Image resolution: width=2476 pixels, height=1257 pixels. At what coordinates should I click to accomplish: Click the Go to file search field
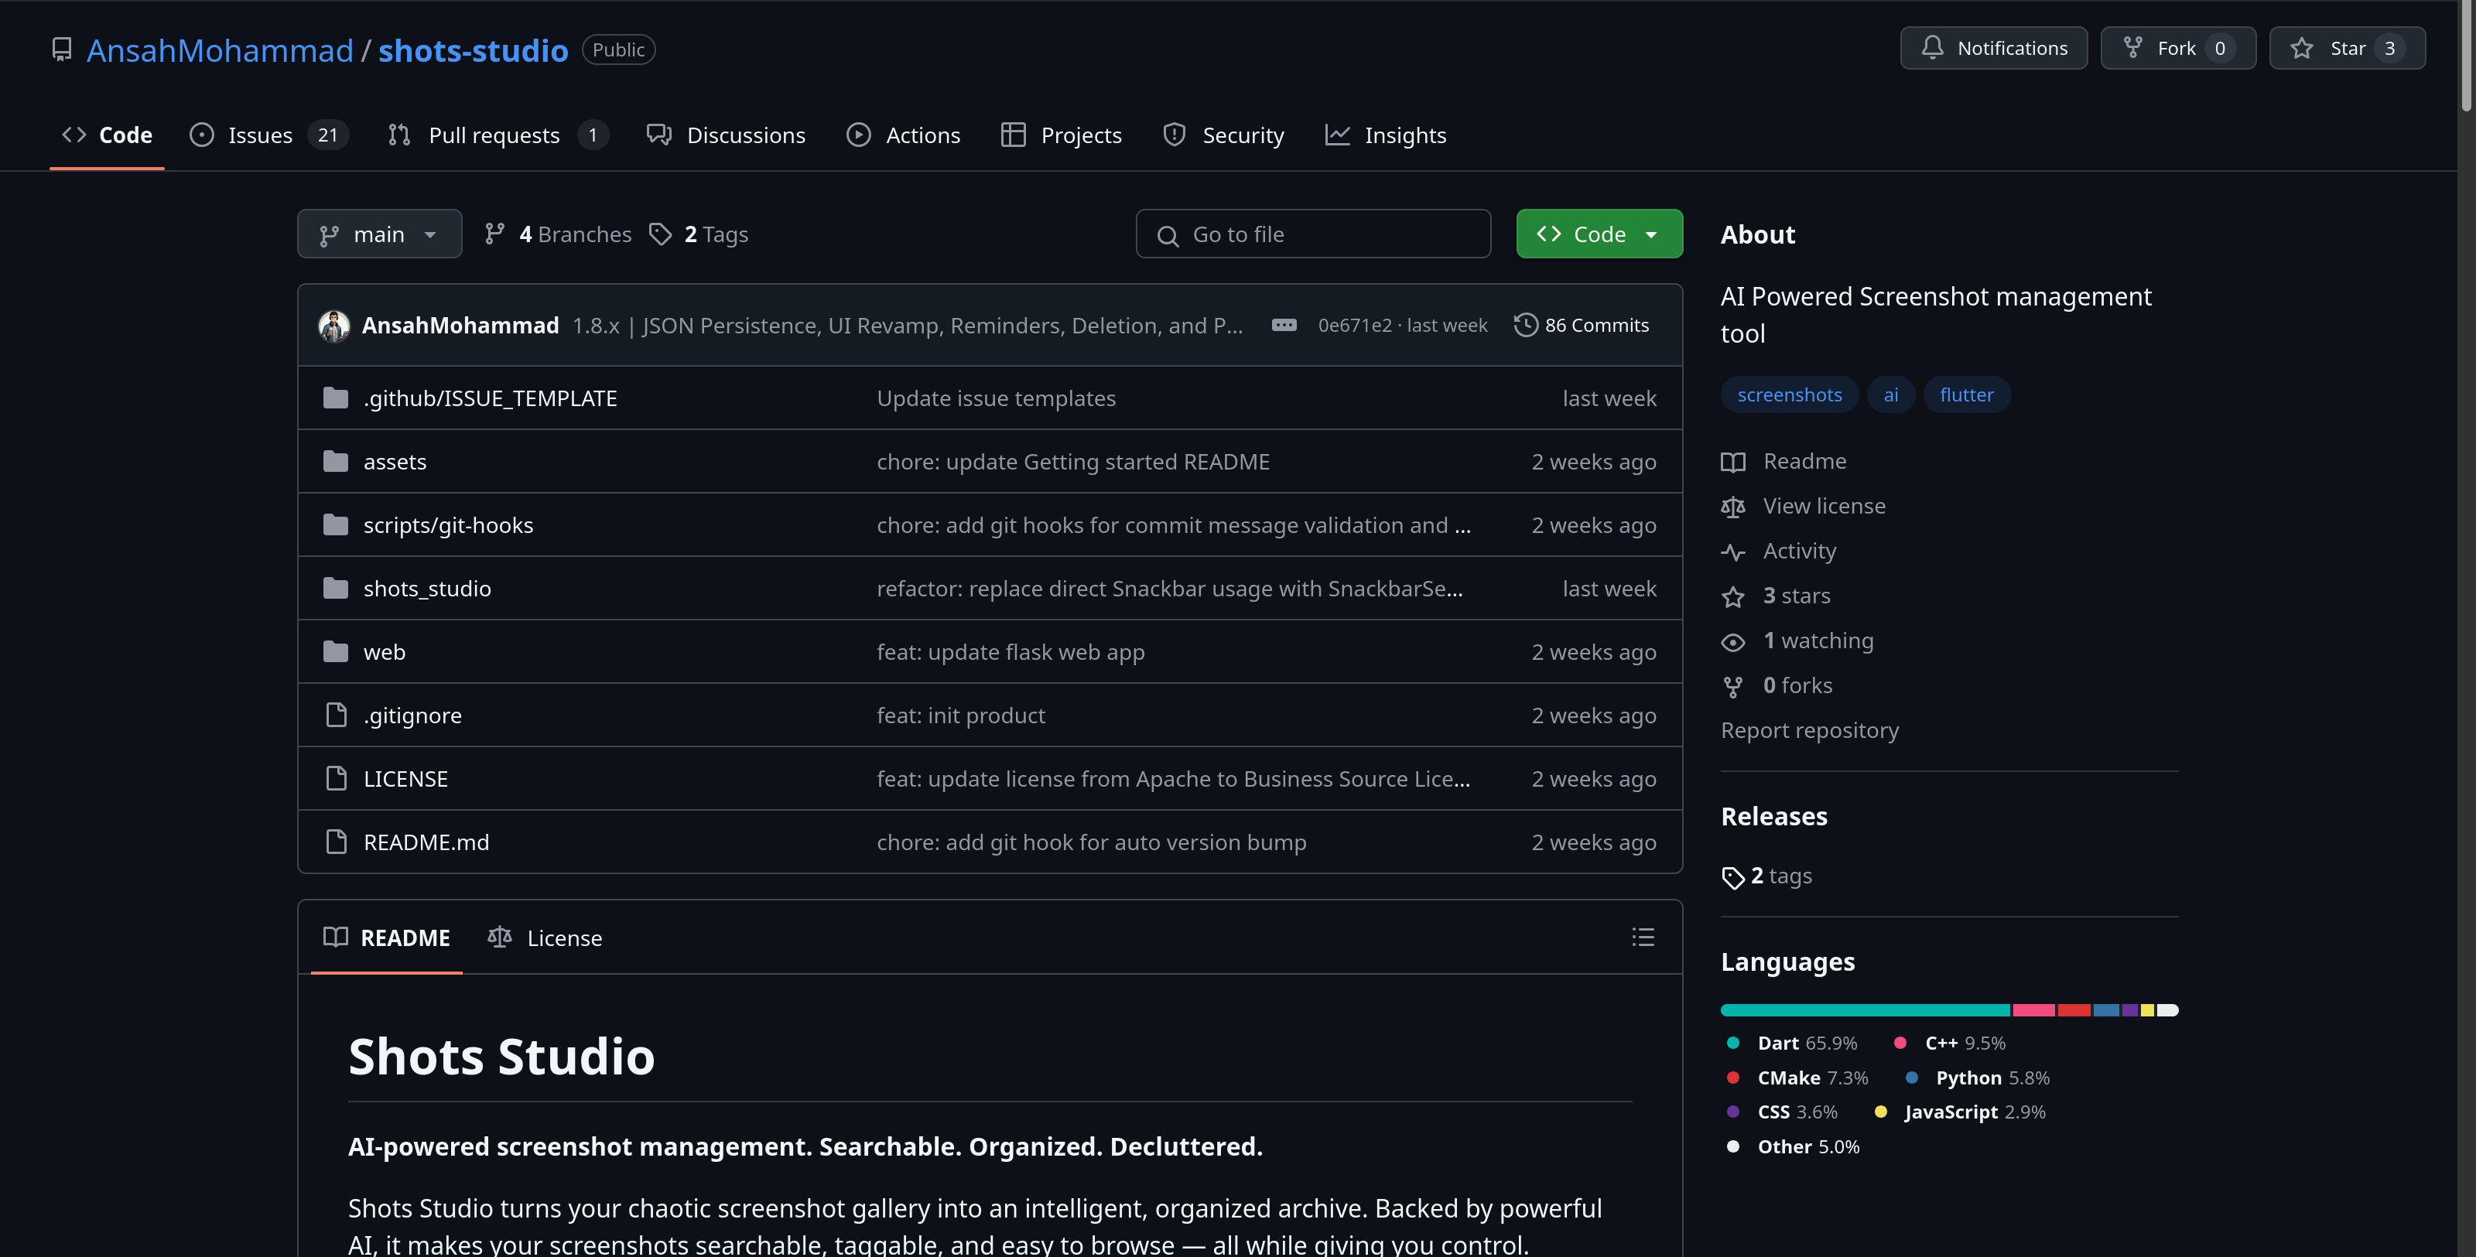point(1313,234)
